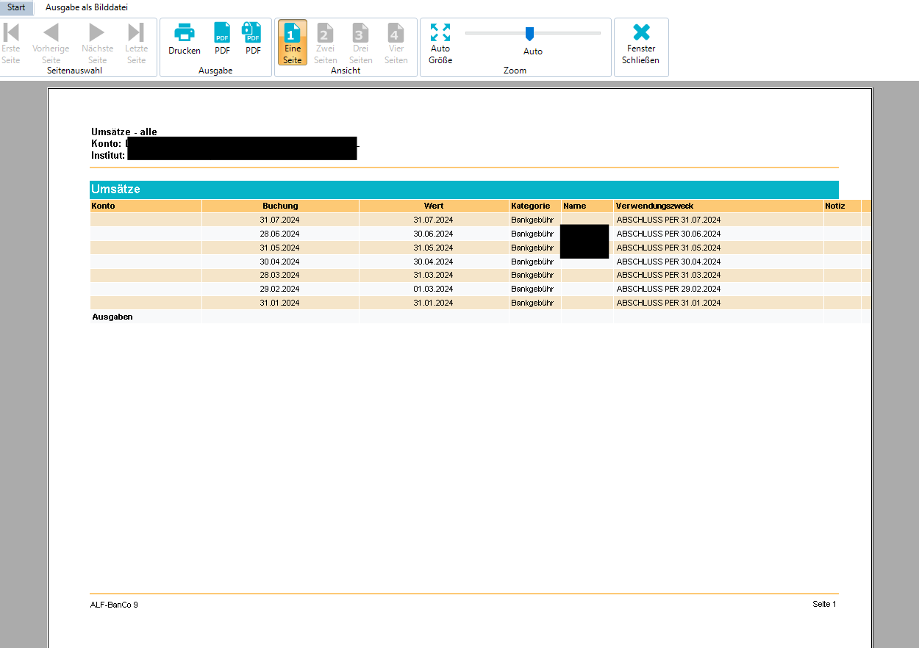Click the Buchung column header
This screenshot has height=648, width=919.
(x=280, y=206)
